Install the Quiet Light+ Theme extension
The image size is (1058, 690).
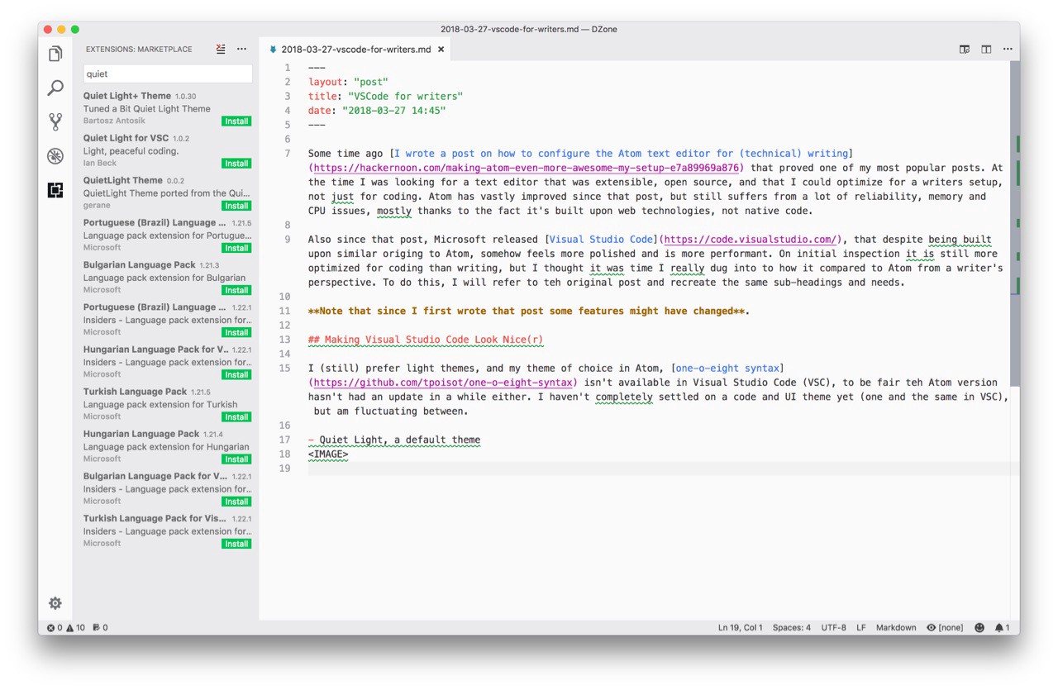tap(236, 121)
